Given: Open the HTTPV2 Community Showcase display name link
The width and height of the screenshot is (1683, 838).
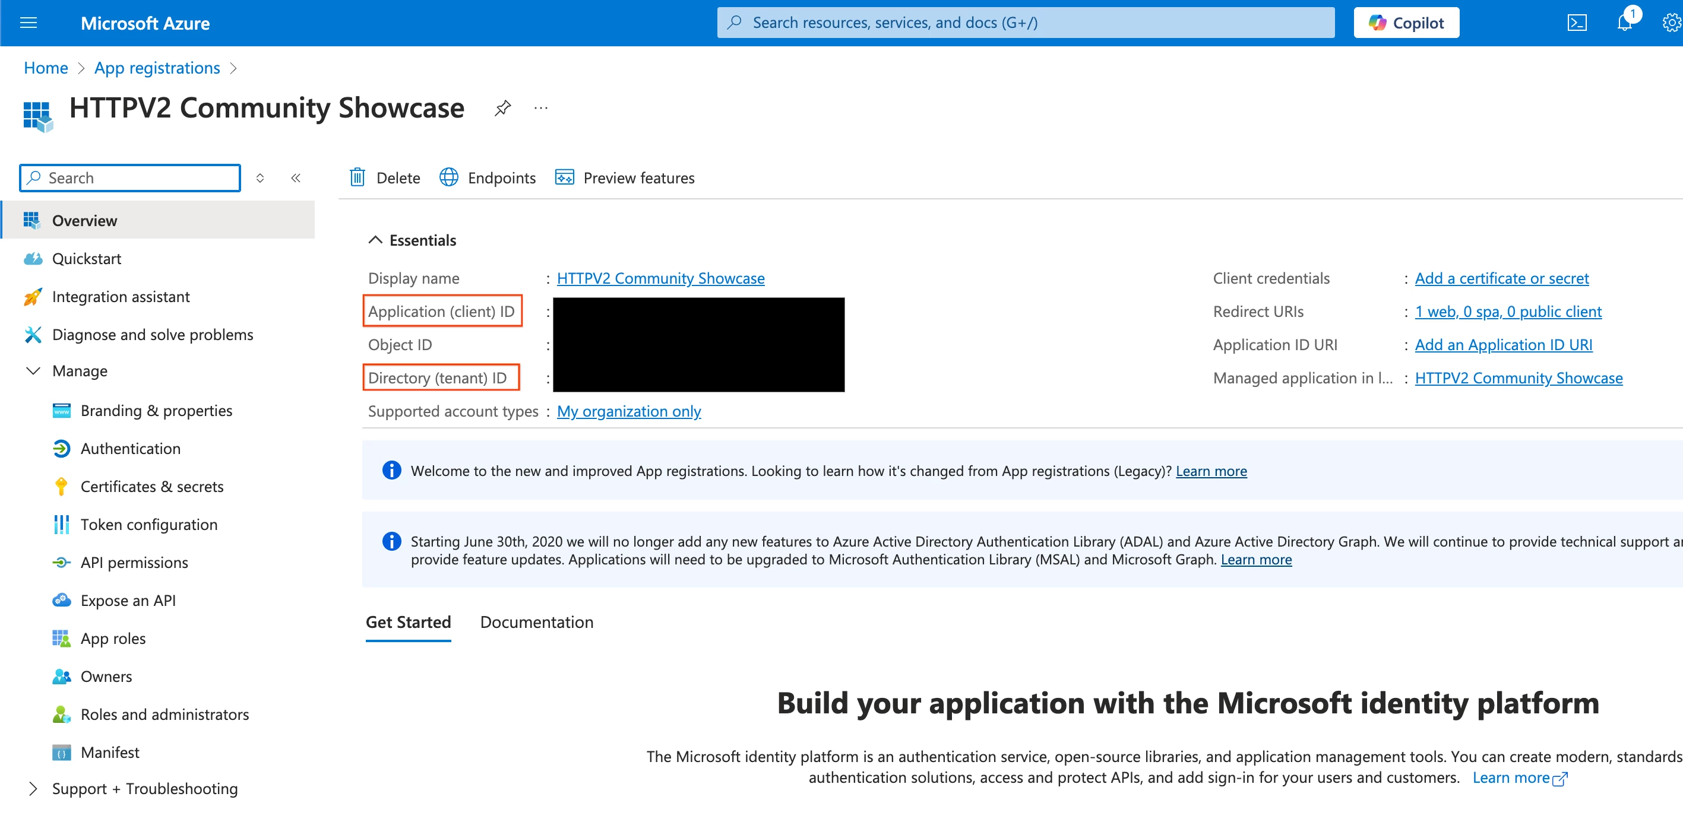Looking at the screenshot, I should click(660, 278).
